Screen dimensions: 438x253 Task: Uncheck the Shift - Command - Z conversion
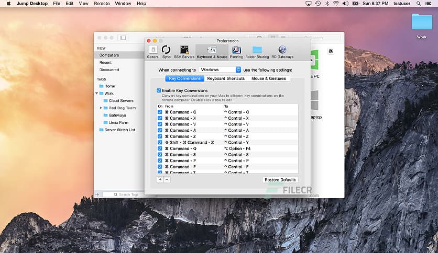pyautogui.click(x=160, y=142)
